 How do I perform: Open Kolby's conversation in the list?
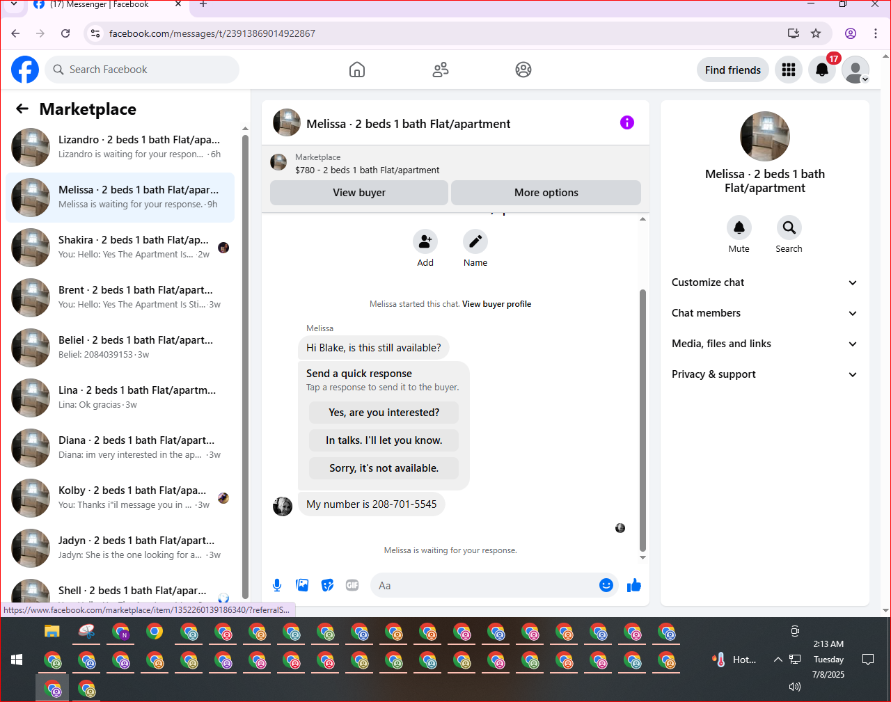click(120, 498)
